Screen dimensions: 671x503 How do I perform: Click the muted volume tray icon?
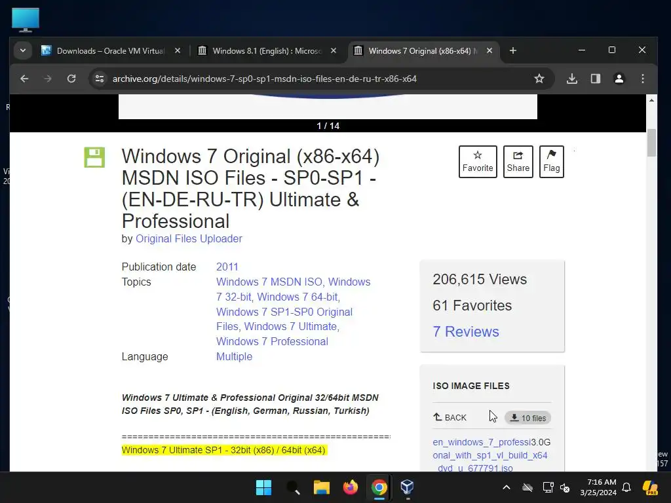pyautogui.click(x=565, y=487)
